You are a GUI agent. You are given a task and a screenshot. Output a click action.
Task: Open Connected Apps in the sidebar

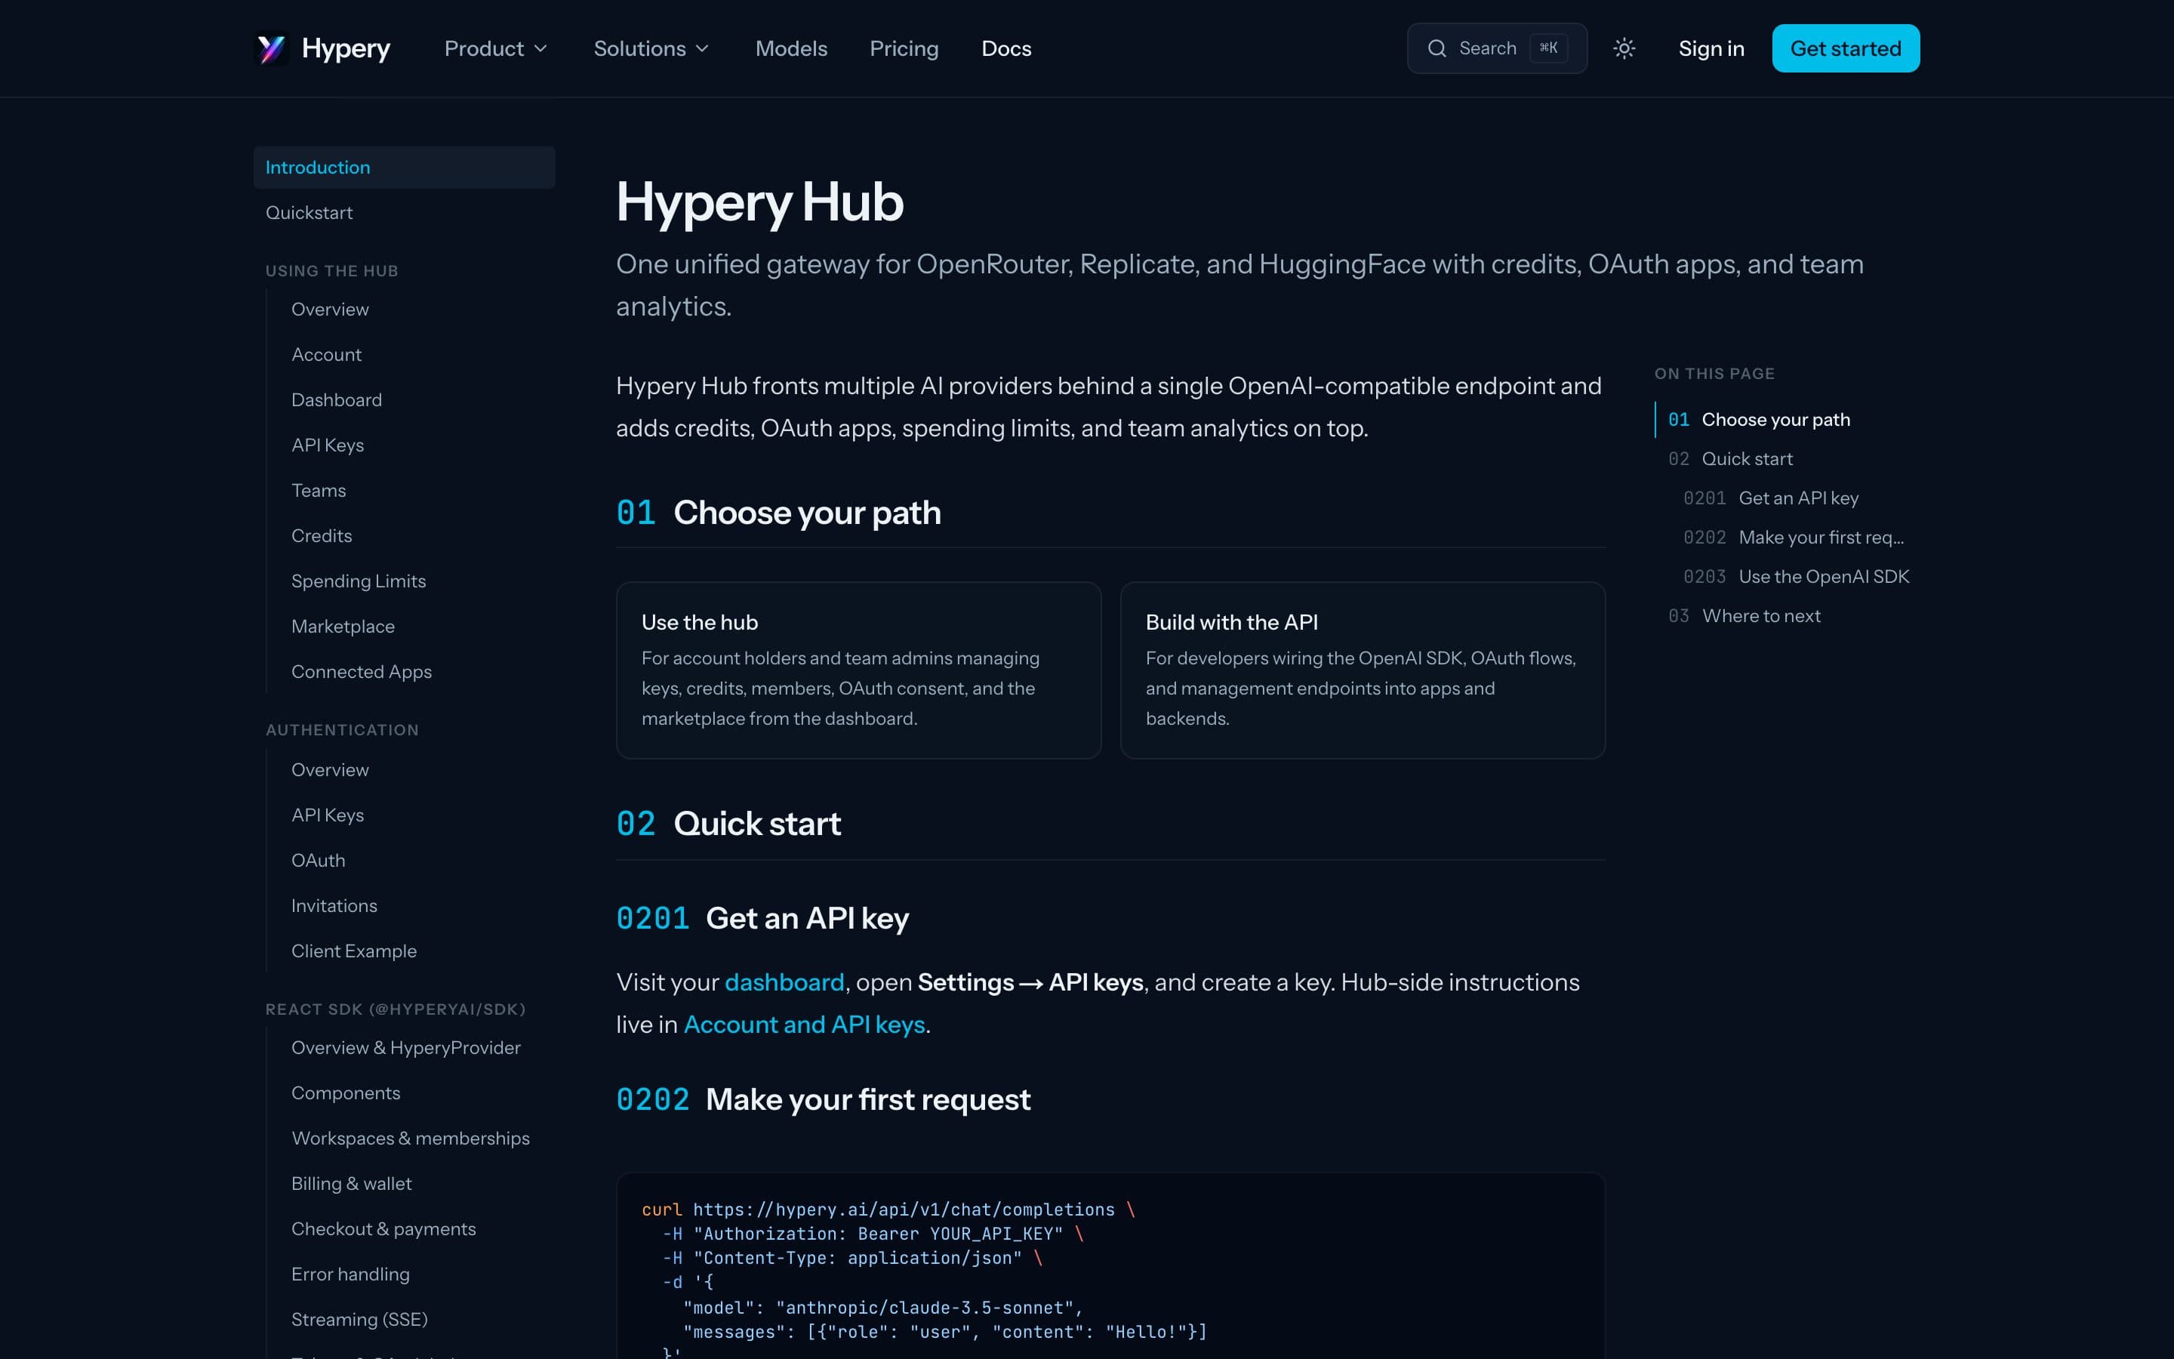tap(361, 672)
